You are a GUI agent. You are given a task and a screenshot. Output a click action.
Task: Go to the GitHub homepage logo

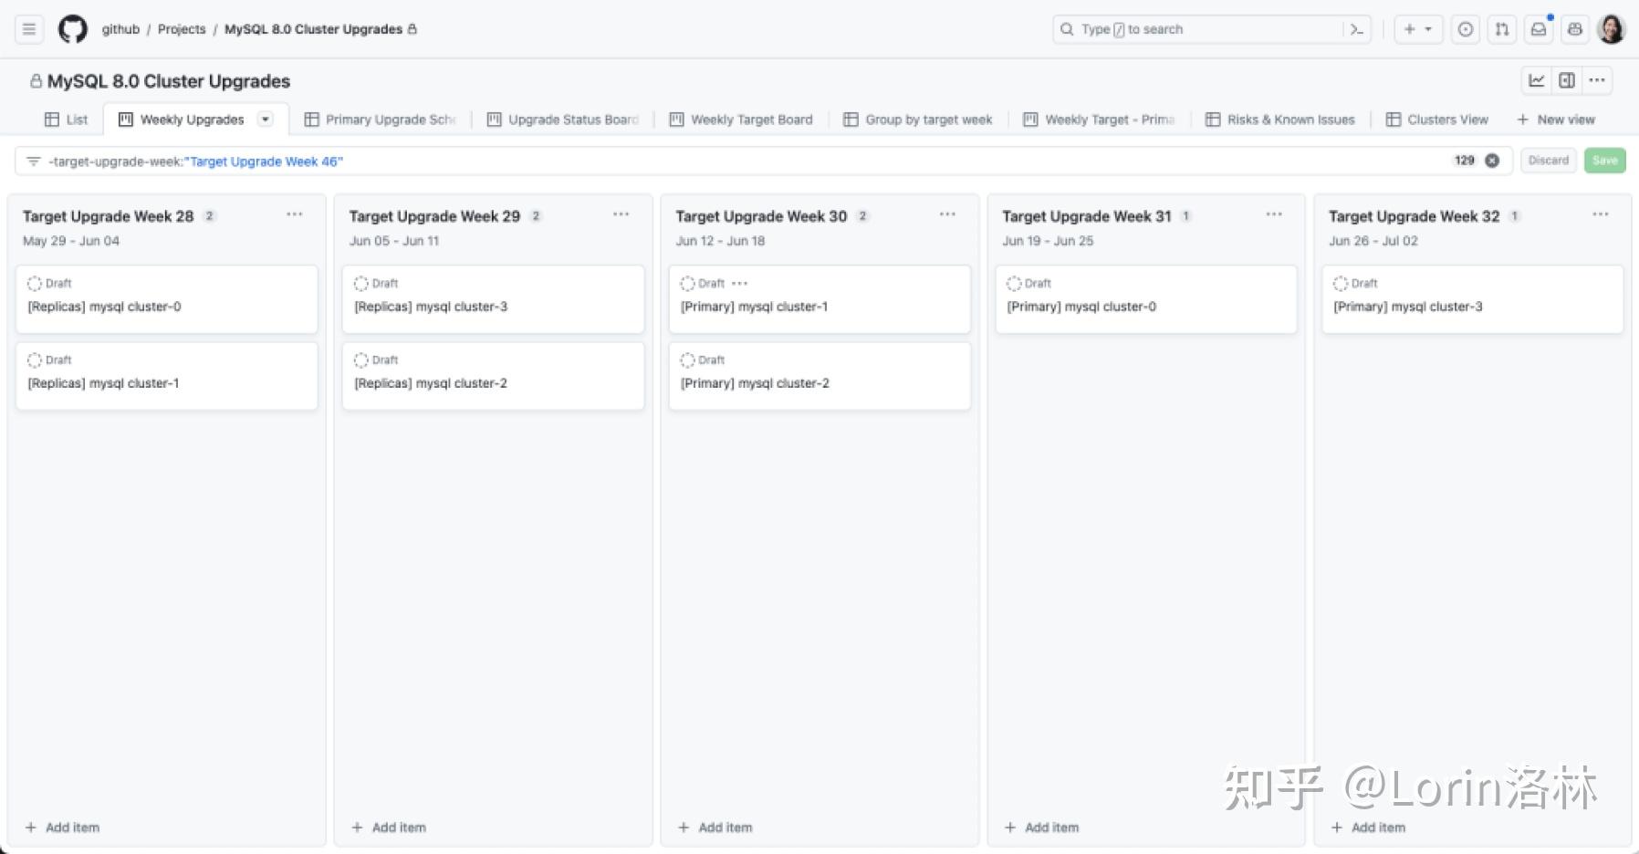pyautogui.click(x=73, y=29)
